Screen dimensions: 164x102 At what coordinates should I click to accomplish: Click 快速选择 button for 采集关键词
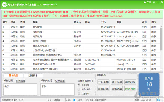pyautogui.click(x=60, y=81)
